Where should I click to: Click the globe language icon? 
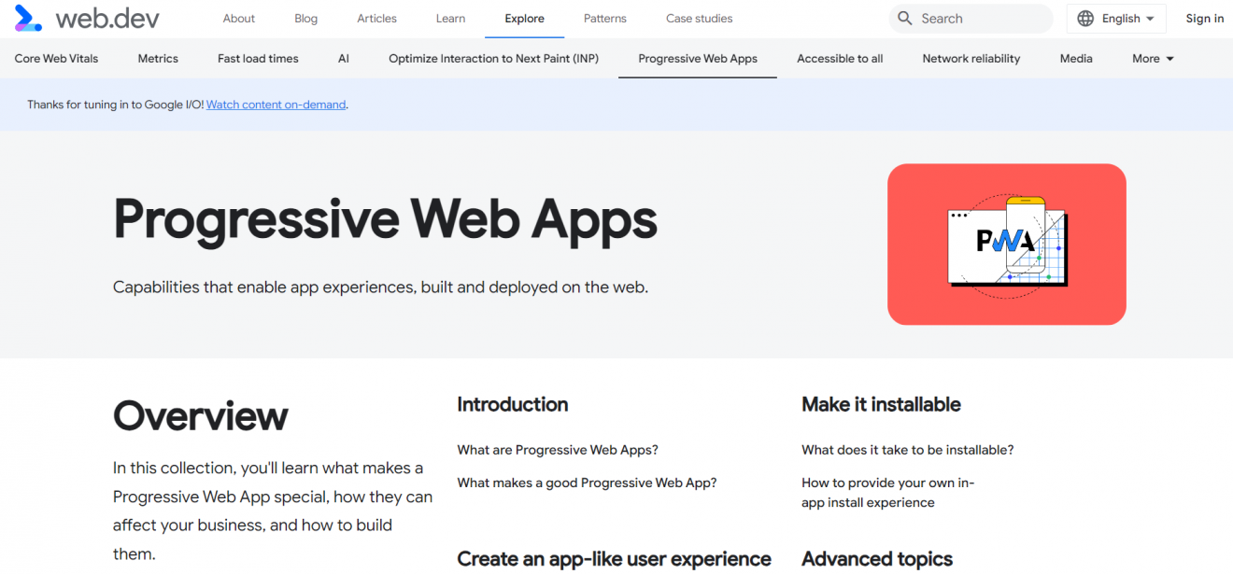pyautogui.click(x=1084, y=18)
